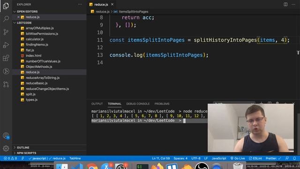
Task: Close the reduce.js editor tab
Action: [112, 4]
